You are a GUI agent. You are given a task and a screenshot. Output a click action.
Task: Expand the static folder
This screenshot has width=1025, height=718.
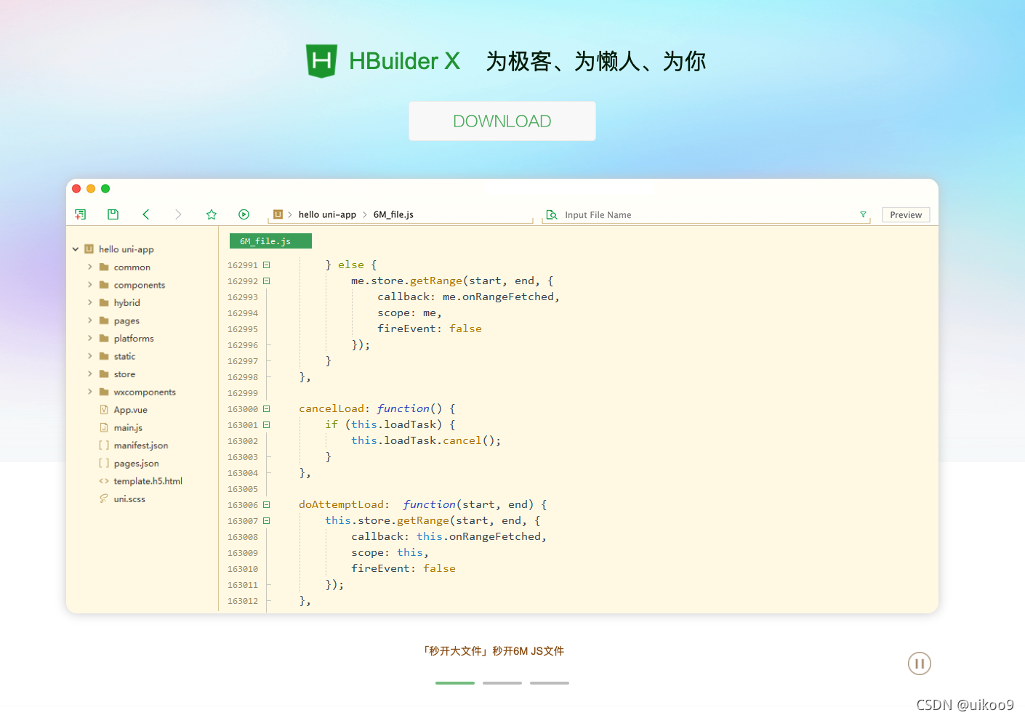pyautogui.click(x=90, y=356)
